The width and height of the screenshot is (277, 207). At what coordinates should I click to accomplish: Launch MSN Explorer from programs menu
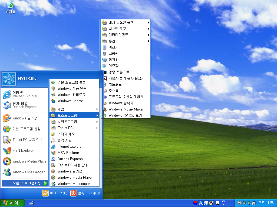(x=74, y=153)
